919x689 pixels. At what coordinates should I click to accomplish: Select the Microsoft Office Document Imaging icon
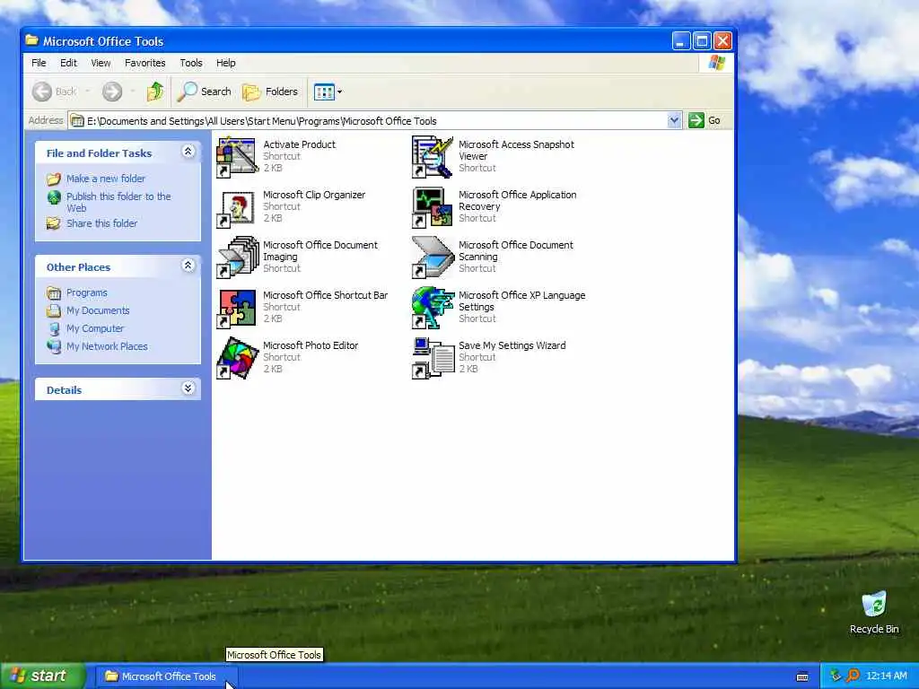click(237, 257)
